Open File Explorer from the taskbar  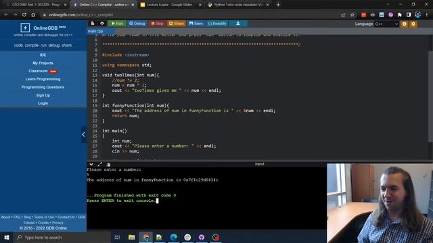[x=132, y=237]
